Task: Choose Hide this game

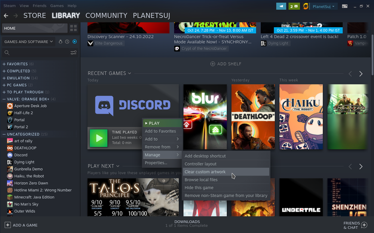Action: (226, 187)
